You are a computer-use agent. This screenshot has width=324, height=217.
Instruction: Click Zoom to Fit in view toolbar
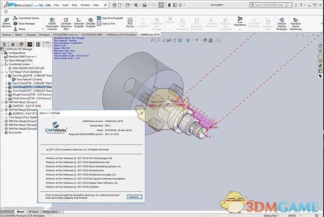pos(152,40)
